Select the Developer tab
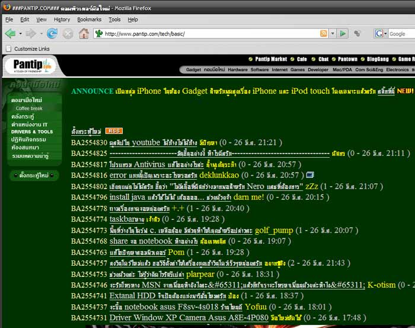 point(318,69)
